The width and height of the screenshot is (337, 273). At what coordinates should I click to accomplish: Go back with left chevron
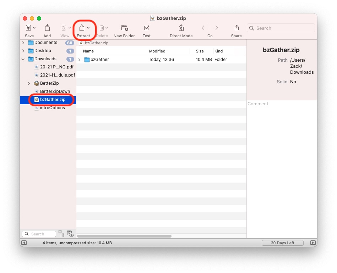203,28
